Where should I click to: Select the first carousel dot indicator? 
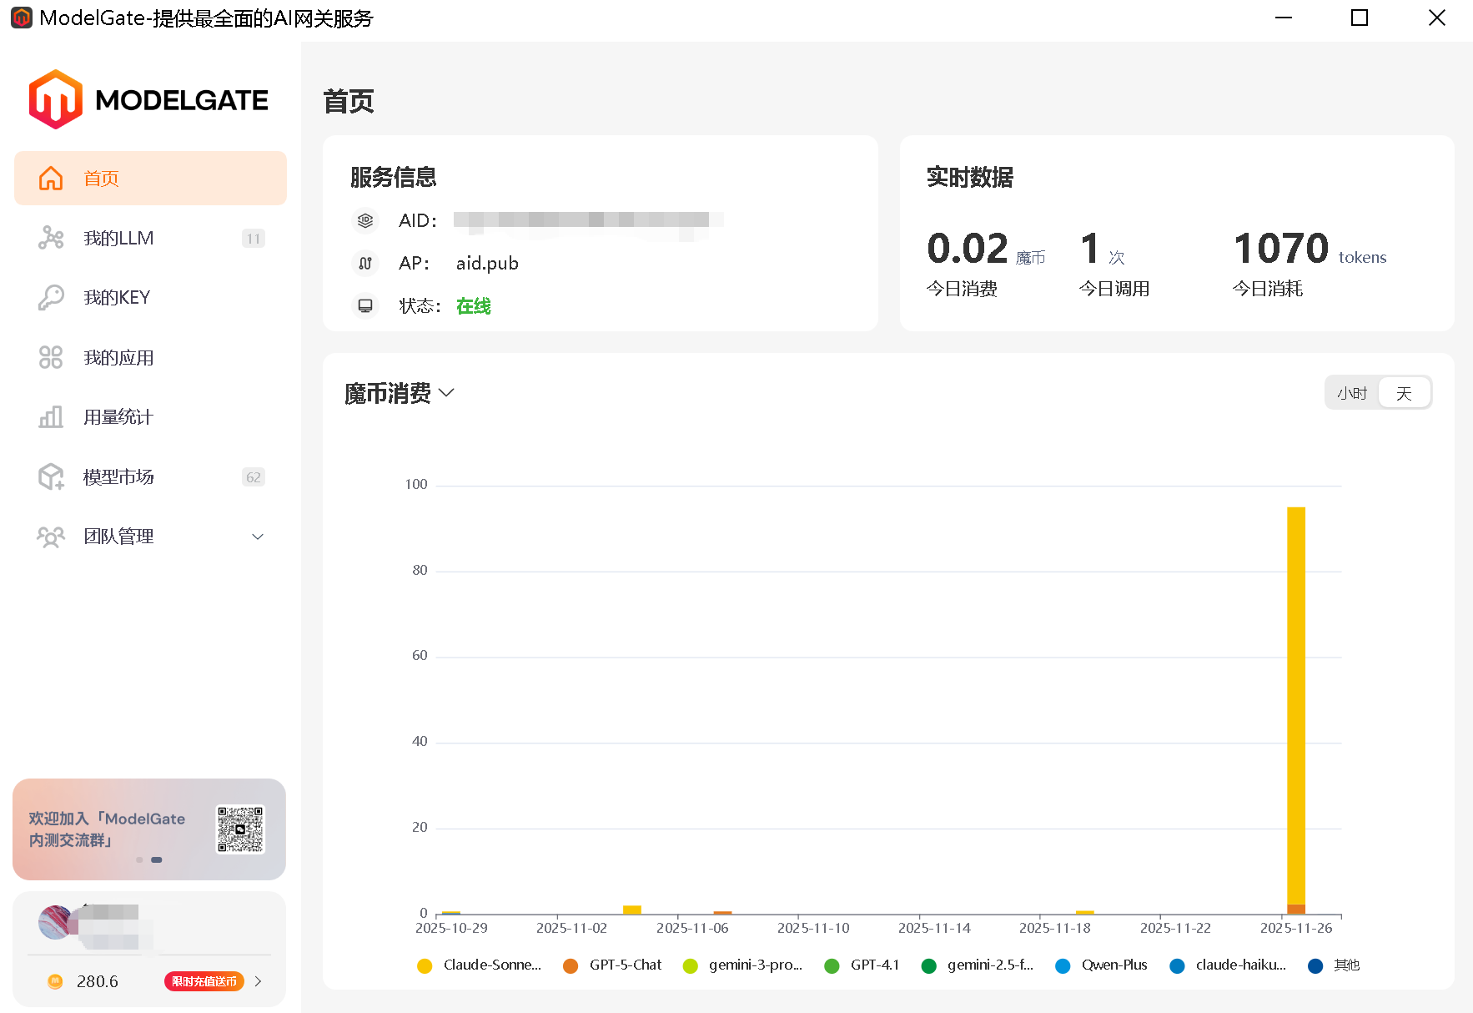click(138, 859)
